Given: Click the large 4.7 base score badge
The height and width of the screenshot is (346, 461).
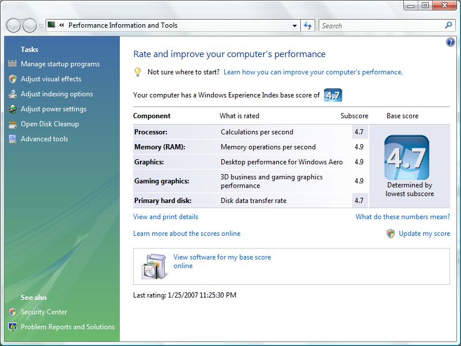Looking at the screenshot, I should tap(407, 157).
